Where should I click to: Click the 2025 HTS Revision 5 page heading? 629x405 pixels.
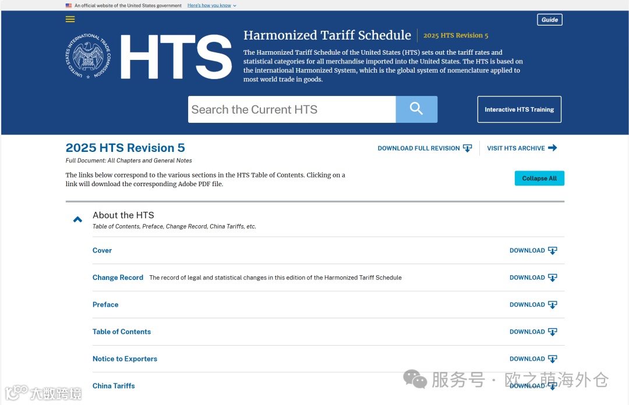pyautogui.click(x=125, y=148)
